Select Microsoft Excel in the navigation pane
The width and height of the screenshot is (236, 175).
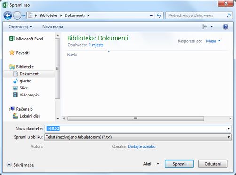26,39
